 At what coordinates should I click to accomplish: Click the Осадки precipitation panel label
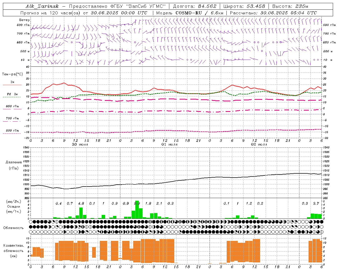(x=13, y=206)
